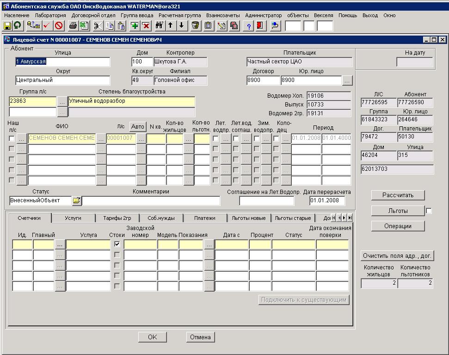The width and height of the screenshot is (449, 355).
Task: Open the Лаборатория menu
Action: point(50,15)
